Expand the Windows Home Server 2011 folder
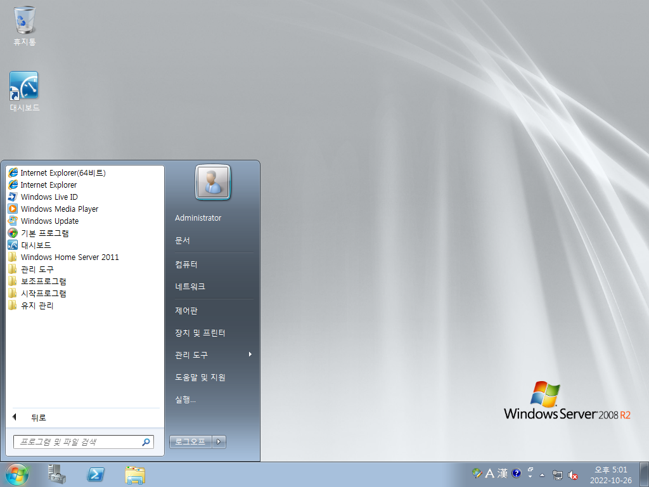The image size is (649, 487). tap(85, 257)
